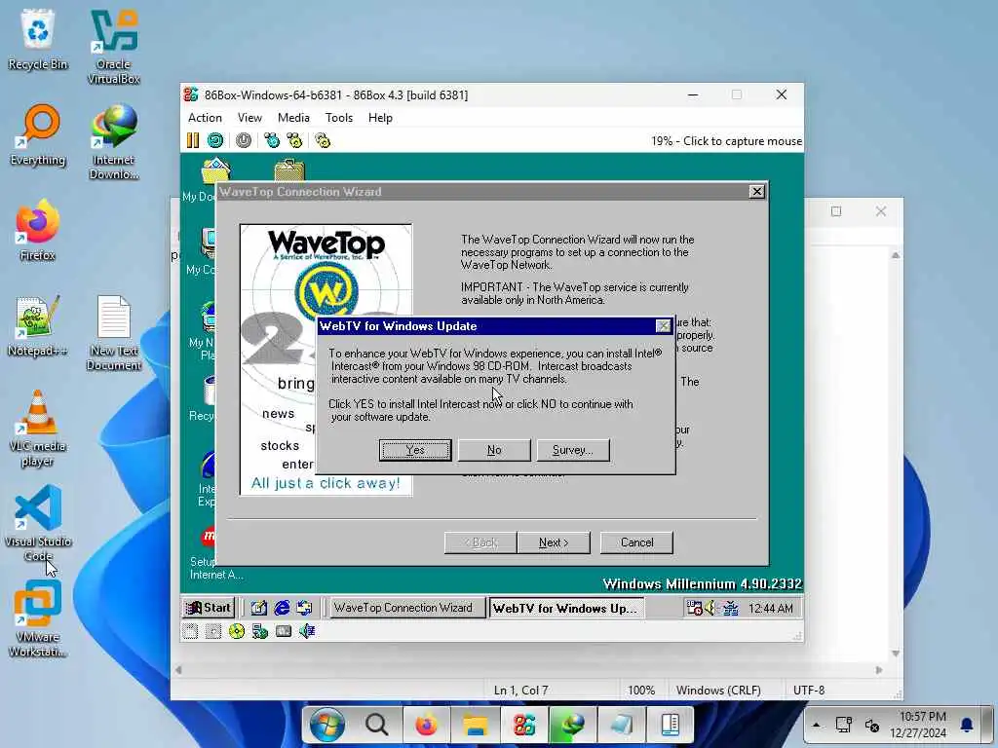Click the floppy drive icon in 86Box status bar
The image size is (998, 748).
pos(190,631)
